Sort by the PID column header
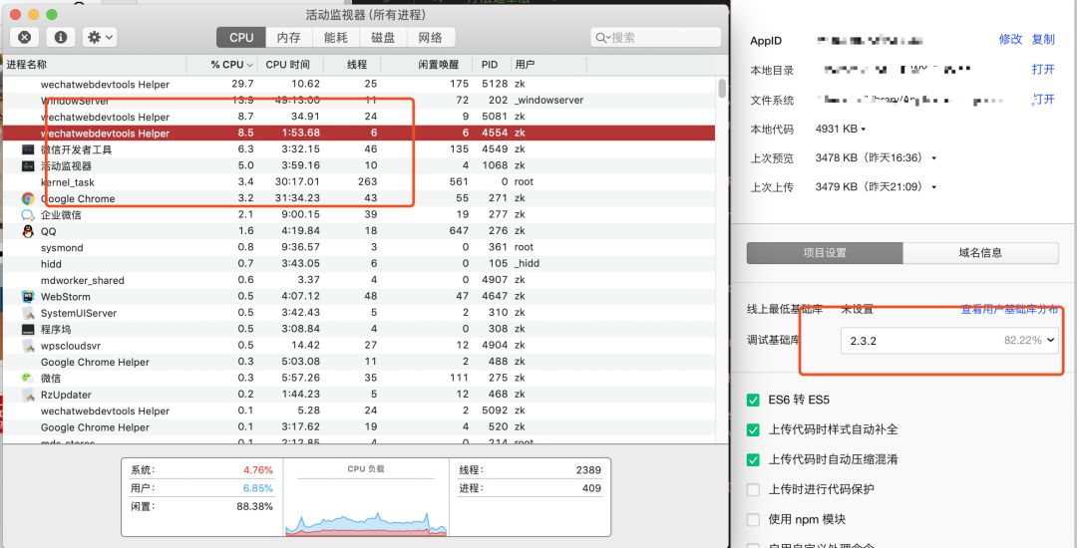 tap(492, 65)
